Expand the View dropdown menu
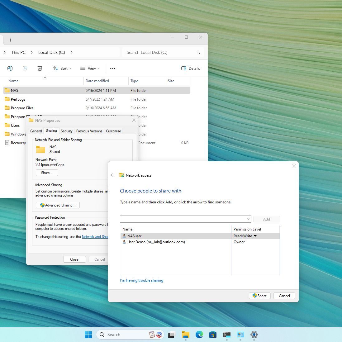The width and height of the screenshot is (342, 342). click(90, 69)
